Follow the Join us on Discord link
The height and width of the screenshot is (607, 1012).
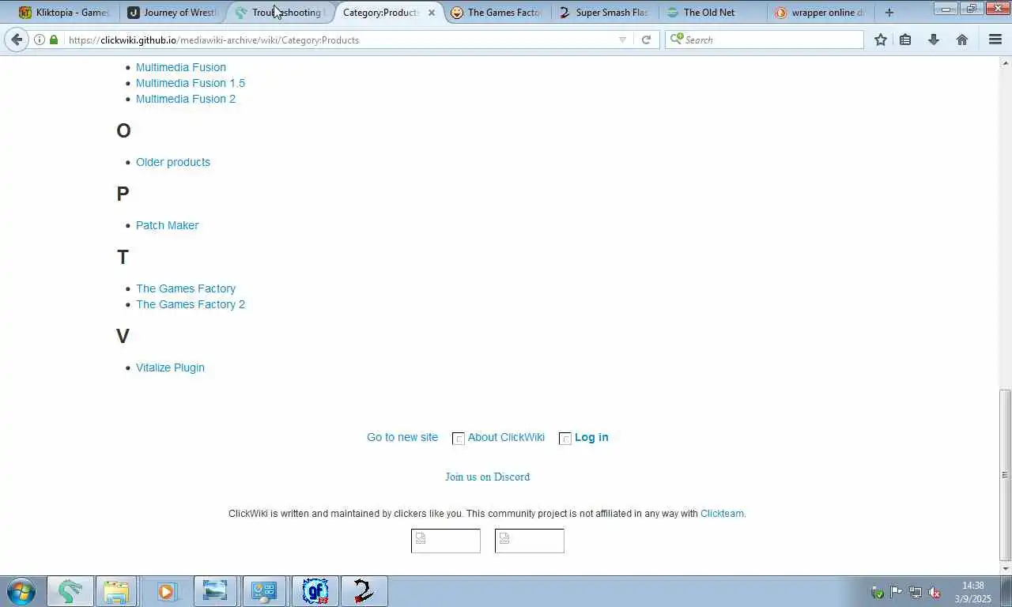[x=487, y=477]
